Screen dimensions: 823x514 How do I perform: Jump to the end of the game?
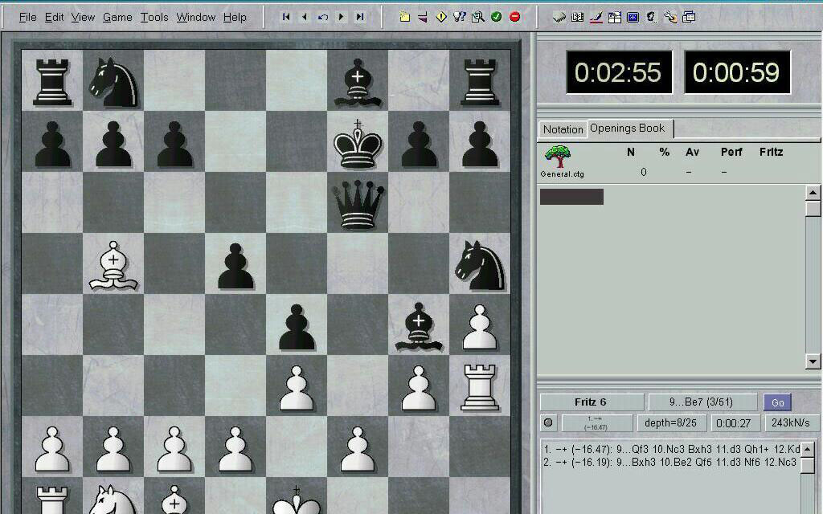(x=360, y=17)
